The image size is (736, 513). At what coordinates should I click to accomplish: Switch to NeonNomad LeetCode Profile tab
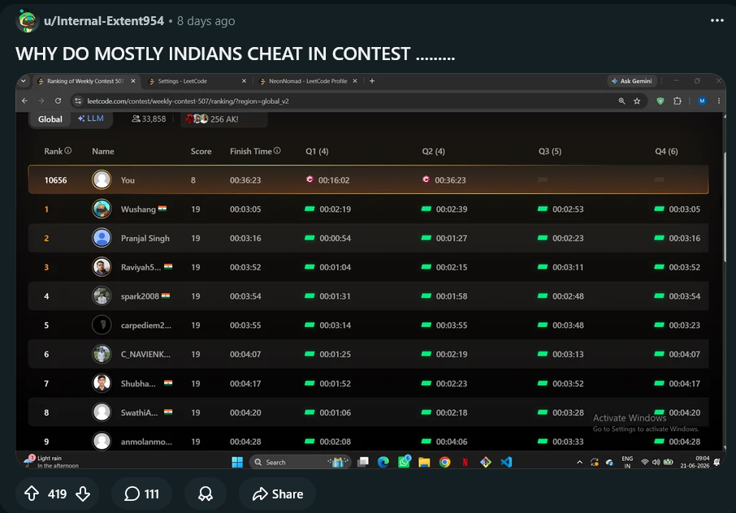coord(307,81)
